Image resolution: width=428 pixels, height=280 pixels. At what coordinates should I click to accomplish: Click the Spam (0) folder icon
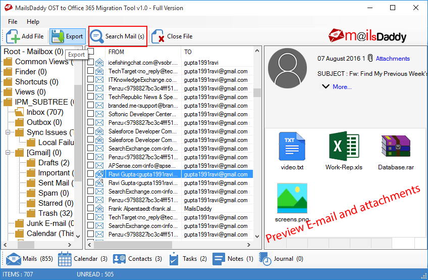point(31,193)
